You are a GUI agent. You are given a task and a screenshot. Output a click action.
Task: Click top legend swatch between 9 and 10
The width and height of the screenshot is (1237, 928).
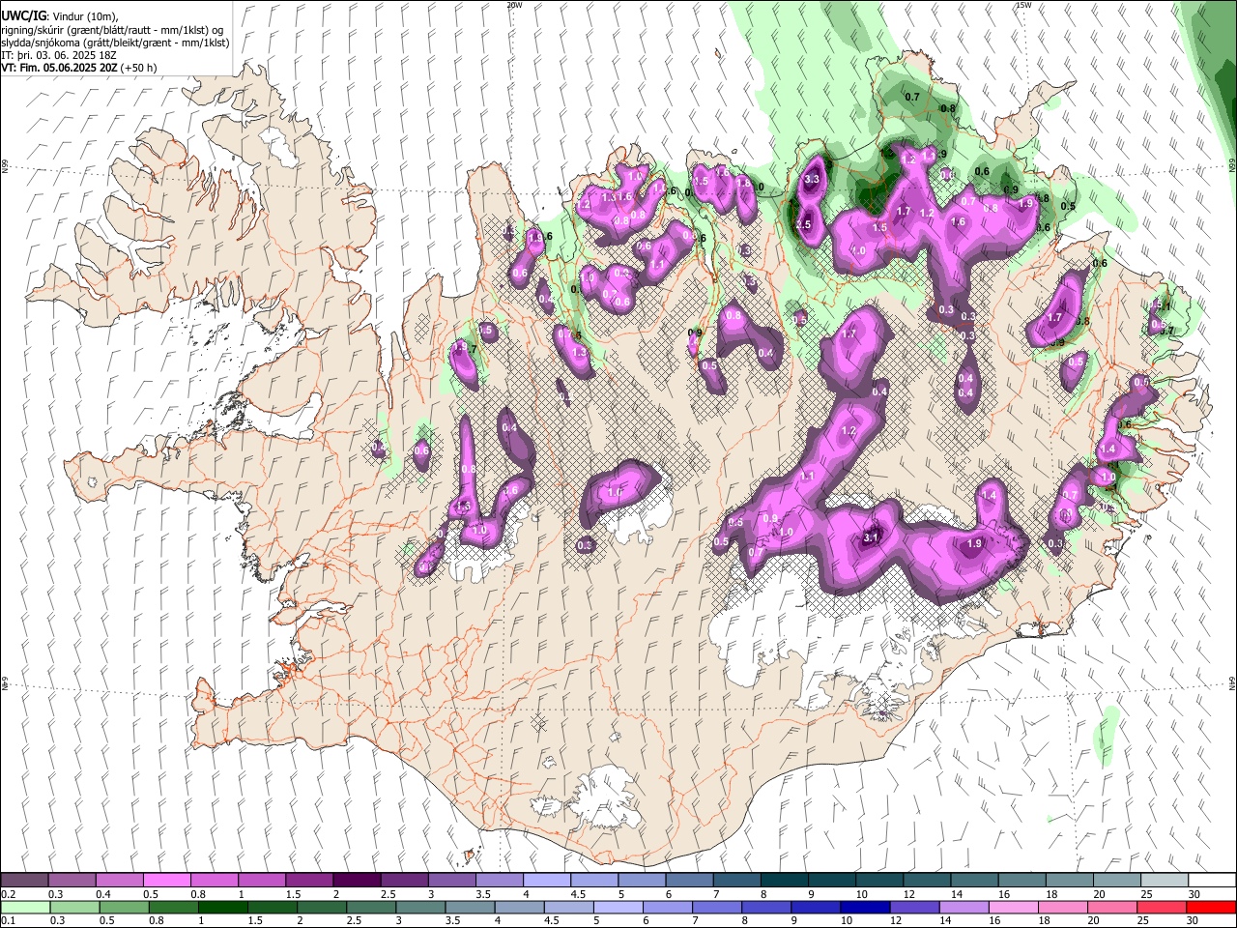tap(830, 881)
